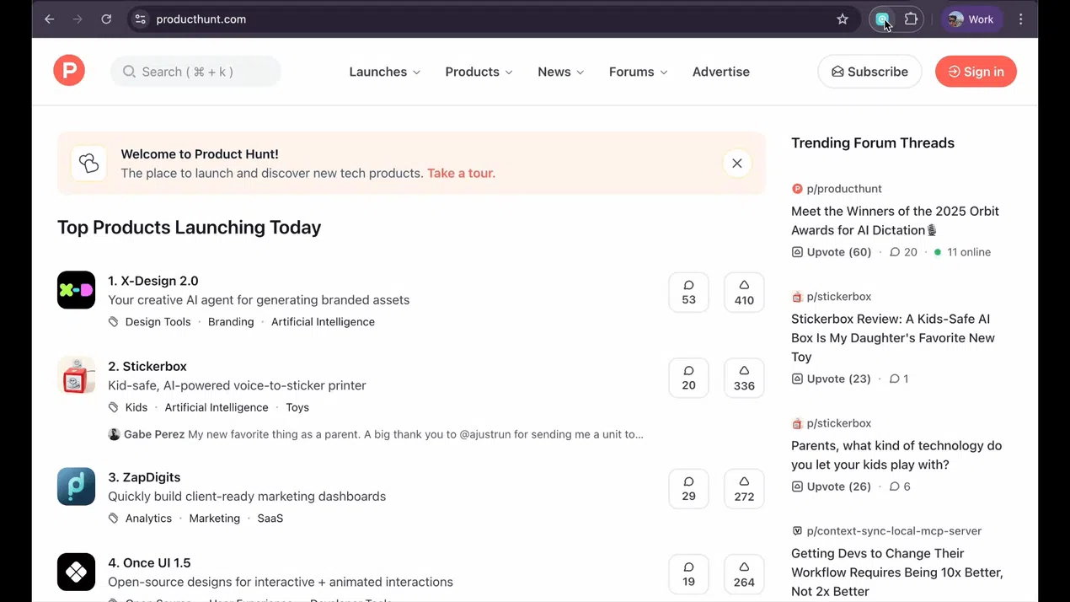Image resolution: width=1070 pixels, height=602 pixels.
Task: Click the X-Design 2.0 product logo
Action: [x=76, y=290]
